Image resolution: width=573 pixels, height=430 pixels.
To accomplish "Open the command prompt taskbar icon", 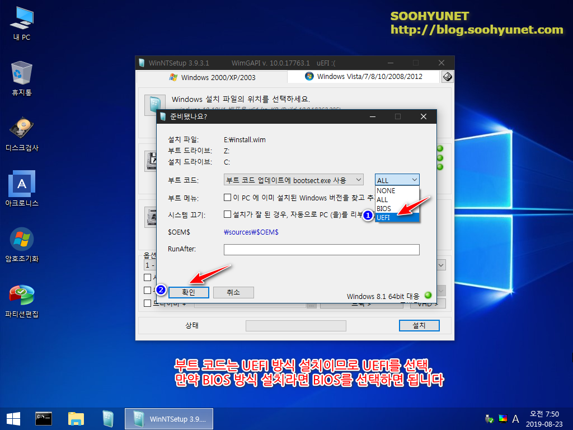I will pos(44,419).
